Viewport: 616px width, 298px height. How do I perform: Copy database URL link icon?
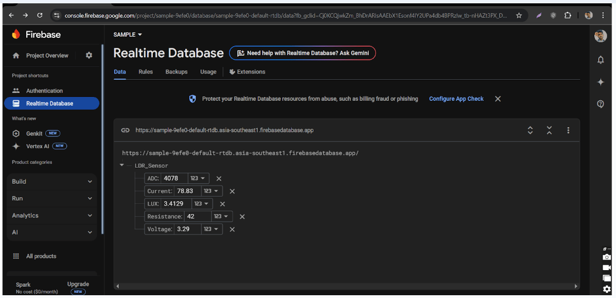126,130
